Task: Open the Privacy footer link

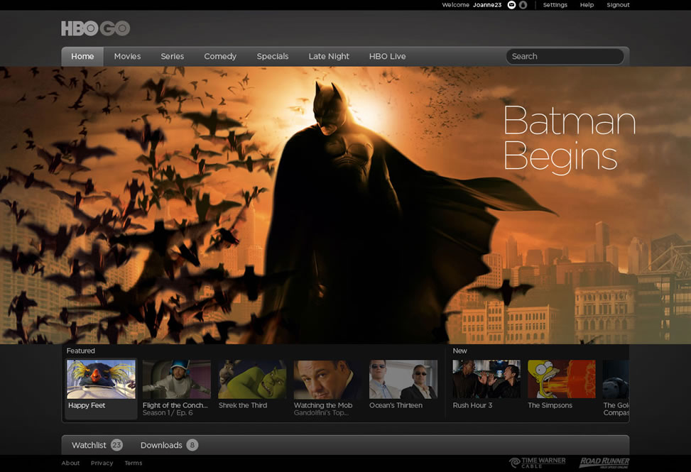Action: coord(102,463)
